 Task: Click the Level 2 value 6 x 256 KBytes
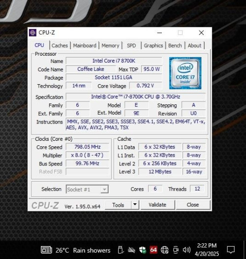point(160,163)
